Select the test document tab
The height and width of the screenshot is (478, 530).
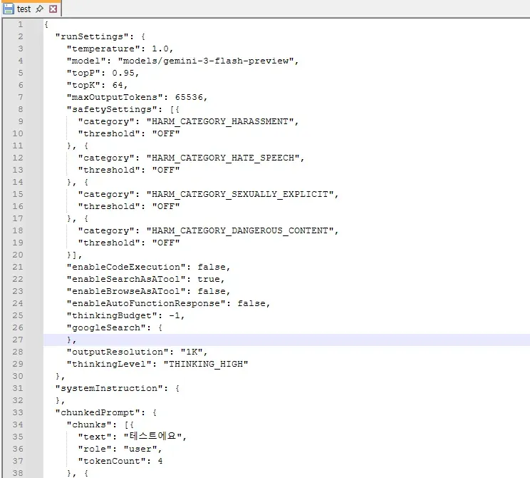click(x=24, y=9)
